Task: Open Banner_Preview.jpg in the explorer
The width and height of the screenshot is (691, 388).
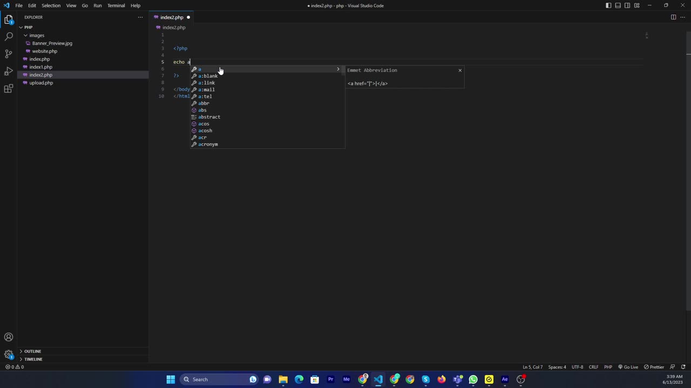Action: coord(52,43)
